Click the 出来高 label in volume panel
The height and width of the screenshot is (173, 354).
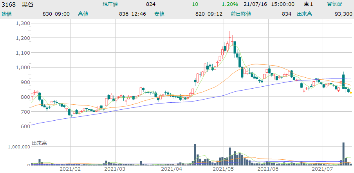(40, 143)
